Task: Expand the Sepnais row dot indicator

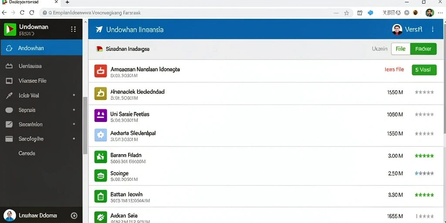Action: (74, 110)
